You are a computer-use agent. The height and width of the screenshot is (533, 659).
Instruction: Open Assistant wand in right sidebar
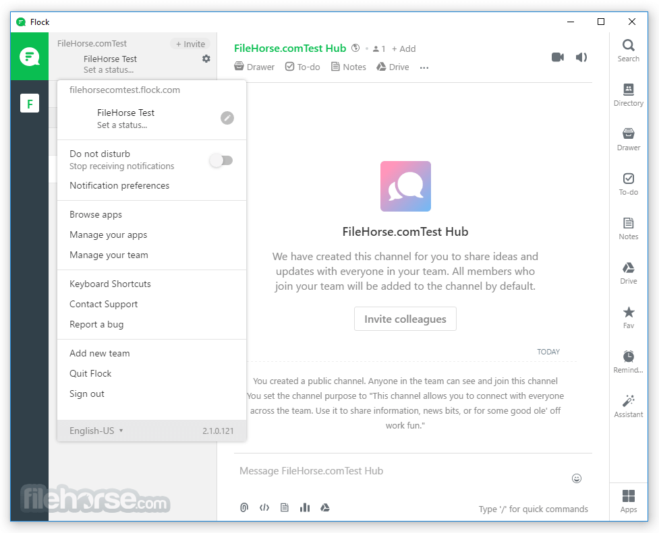tap(629, 406)
